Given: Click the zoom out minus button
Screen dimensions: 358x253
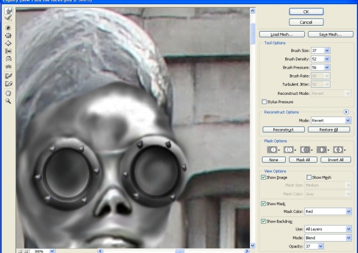Looking at the screenshot, I should 20,251.
